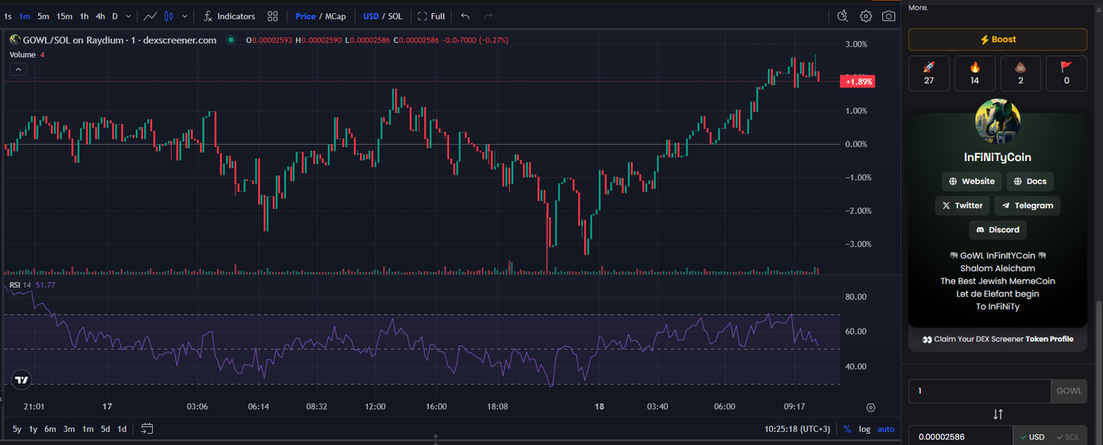Select the line chart style icon
1103x445 pixels.
click(x=150, y=16)
